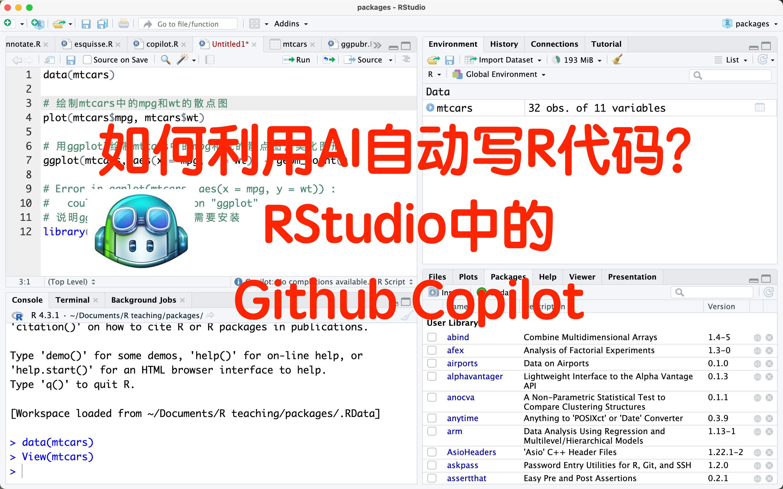Open mtcars in data viewer grid icon
This screenshot has height=489, width=783.
[759, 108]
